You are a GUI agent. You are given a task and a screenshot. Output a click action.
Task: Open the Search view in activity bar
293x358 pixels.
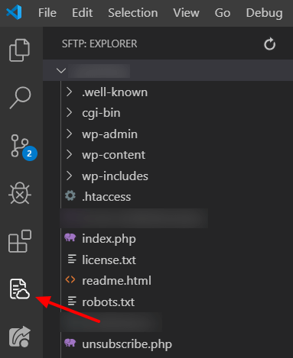[x=20, y=98]
